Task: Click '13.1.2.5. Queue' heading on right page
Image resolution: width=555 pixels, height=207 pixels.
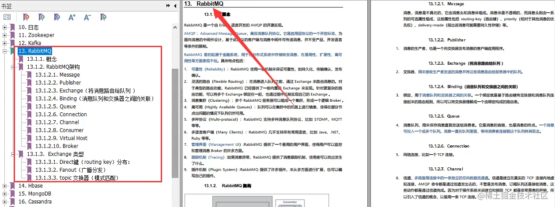Action: pyautogui.click(x=444, y=116)
